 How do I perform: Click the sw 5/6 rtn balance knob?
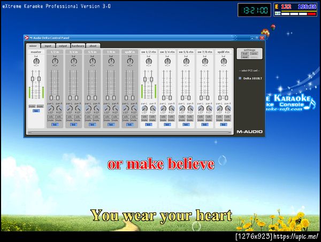point(186,61)
